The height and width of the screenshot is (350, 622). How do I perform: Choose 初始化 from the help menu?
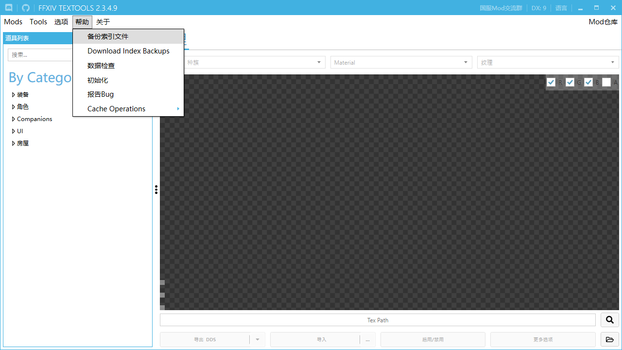click(x=128, y=80)
